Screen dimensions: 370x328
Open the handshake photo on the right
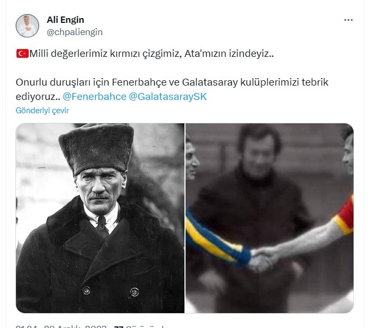pyautogui.click(x=270, y=218)
